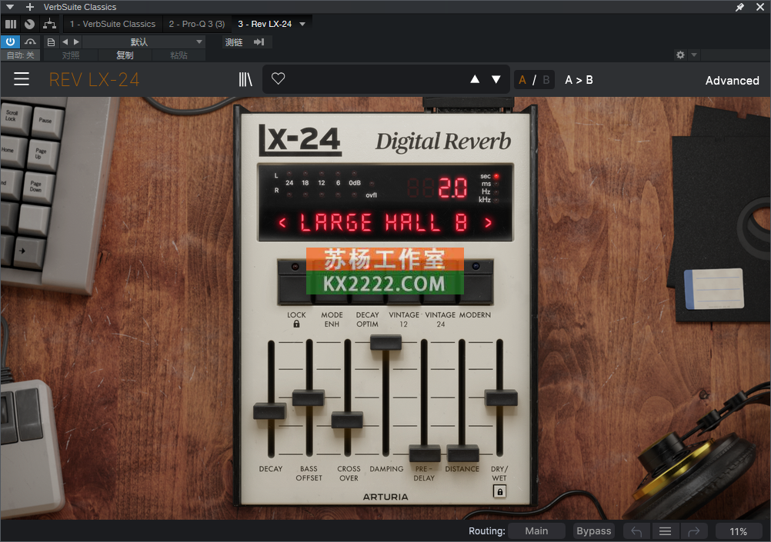The height and width of the screenshot is (542, 771).
Task: Select the B preset slot
Action: [546, 80]
